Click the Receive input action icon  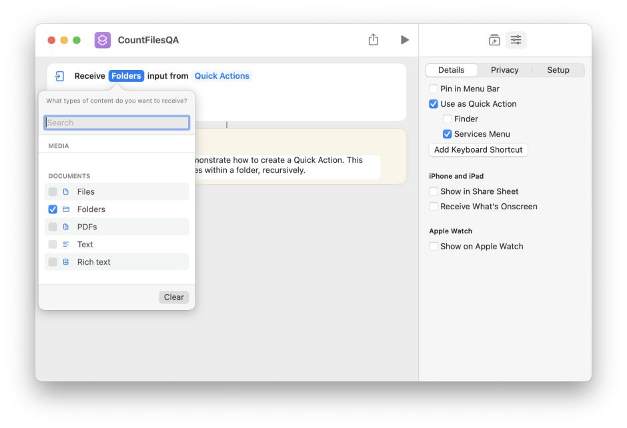[60, 76]
